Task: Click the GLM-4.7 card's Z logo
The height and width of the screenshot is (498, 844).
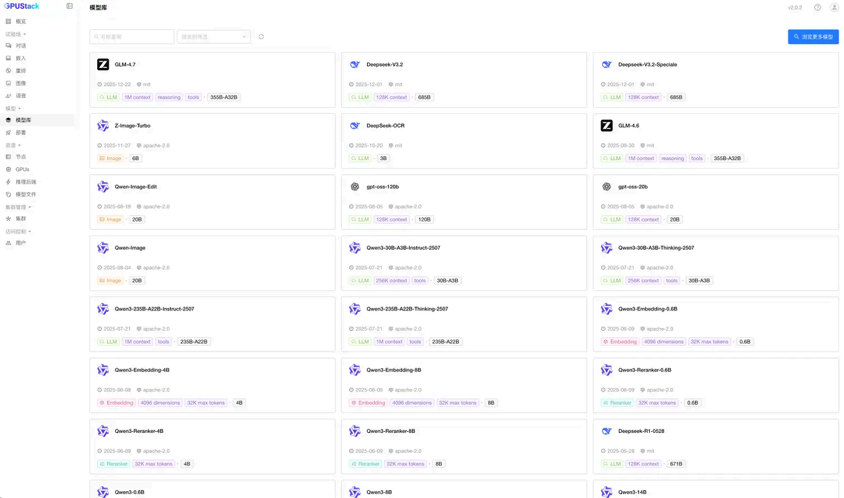Action: click(x=103, y=65)
